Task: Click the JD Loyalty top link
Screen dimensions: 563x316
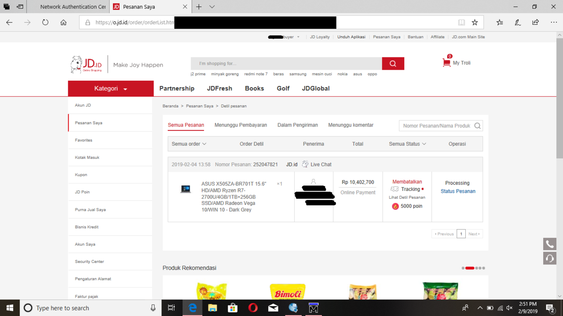Action: [x=320, y=37]
